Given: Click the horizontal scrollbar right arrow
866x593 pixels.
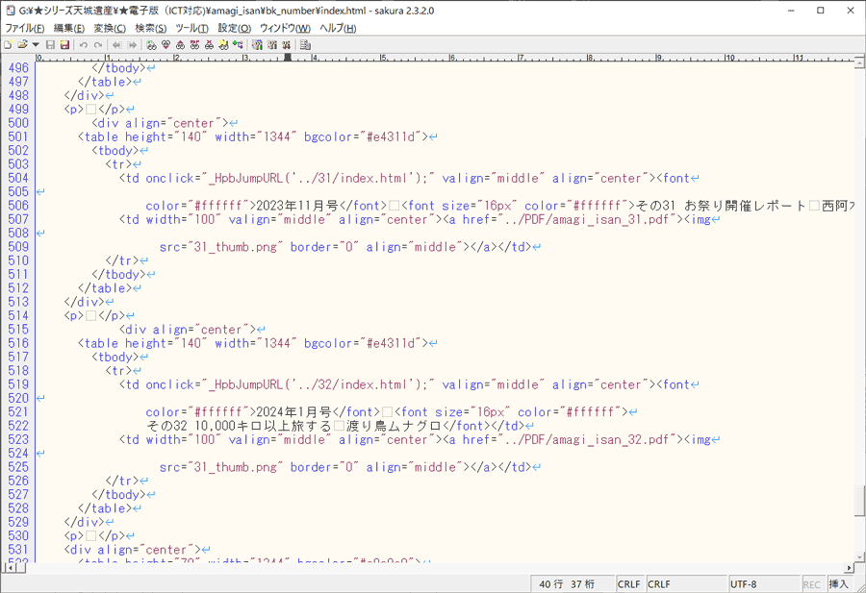Looking at the screenshot, I should tap(843, 567).
